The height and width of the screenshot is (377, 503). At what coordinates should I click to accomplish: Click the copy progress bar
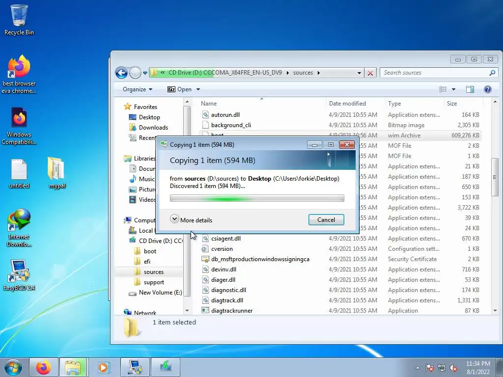pos(257,198)
